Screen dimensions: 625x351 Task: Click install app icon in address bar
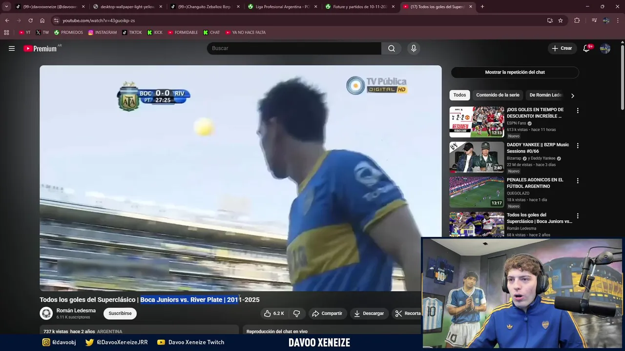point(550,20)
